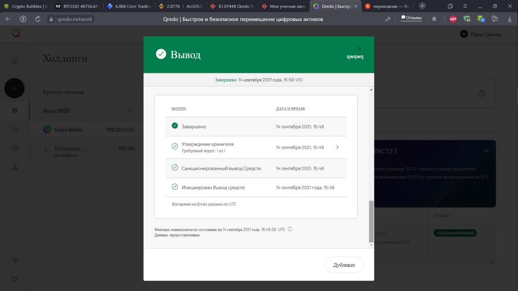Screen dimensions: 518x291
Task: Open the Отзывы button
Action: point(411,18)
